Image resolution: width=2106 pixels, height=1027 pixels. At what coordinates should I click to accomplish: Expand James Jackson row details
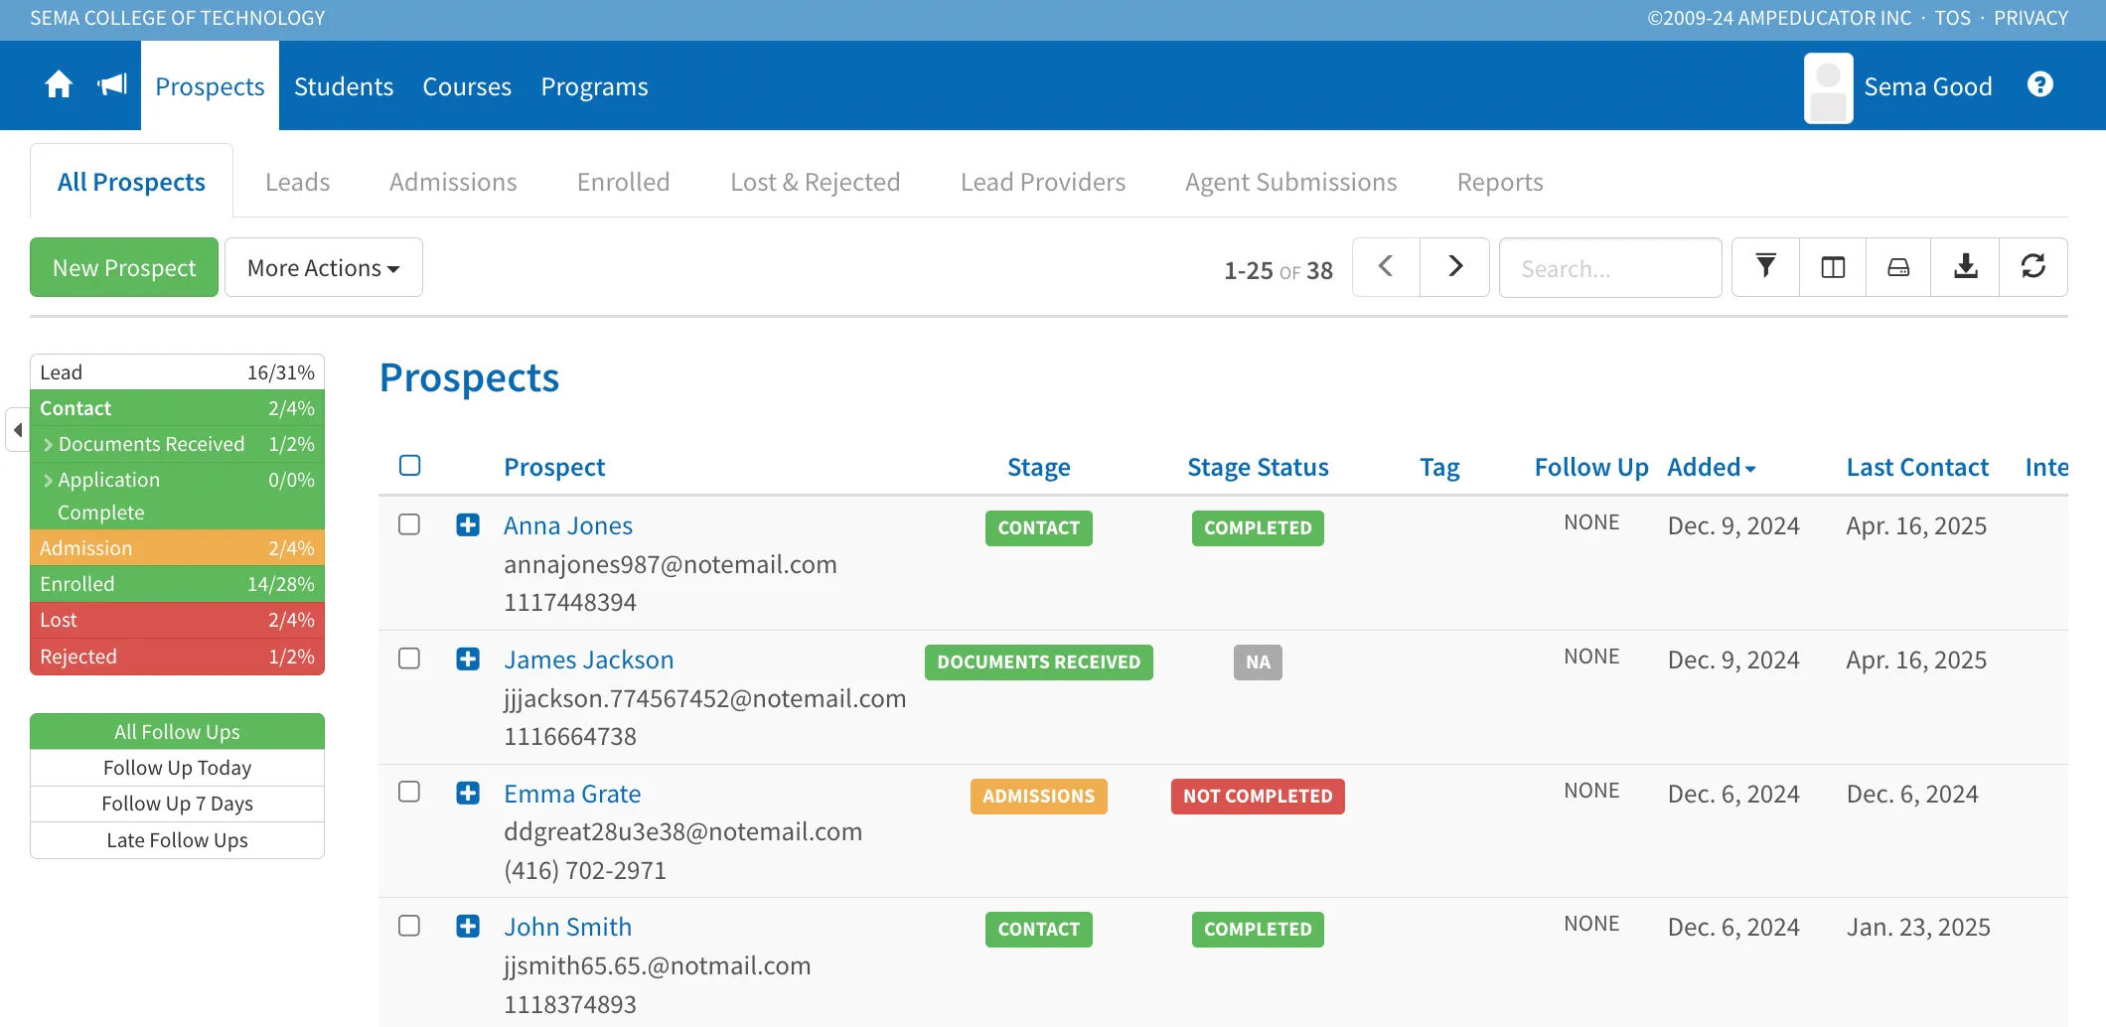click(x=468, y=659)
